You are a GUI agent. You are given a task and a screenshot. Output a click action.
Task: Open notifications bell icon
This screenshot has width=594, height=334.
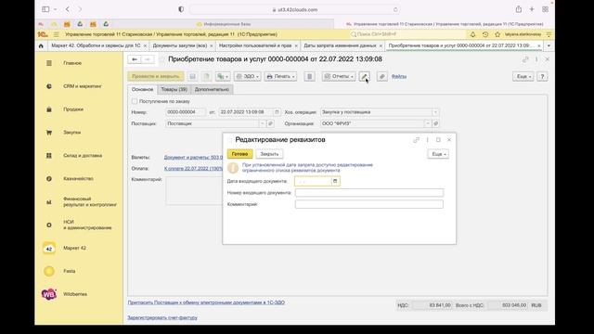coord(472,34)
